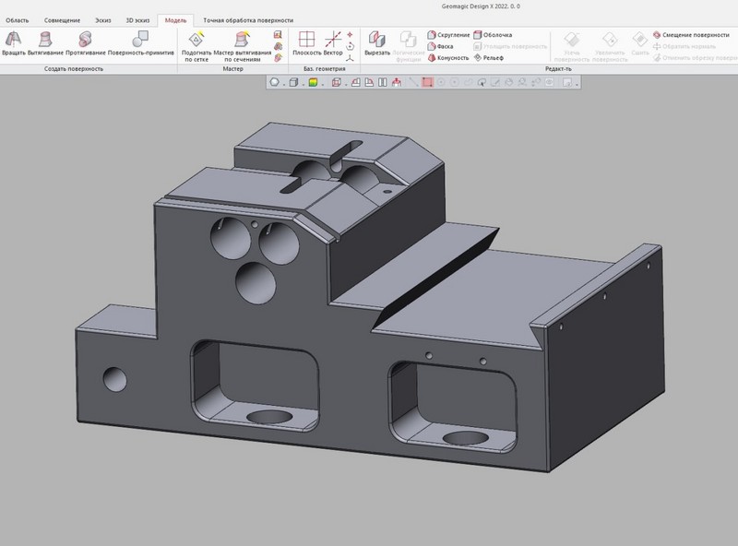Click dimmed Усечь поверхность trim tool
The height and width of the screenshot is (546, 738).
[571, 46]
